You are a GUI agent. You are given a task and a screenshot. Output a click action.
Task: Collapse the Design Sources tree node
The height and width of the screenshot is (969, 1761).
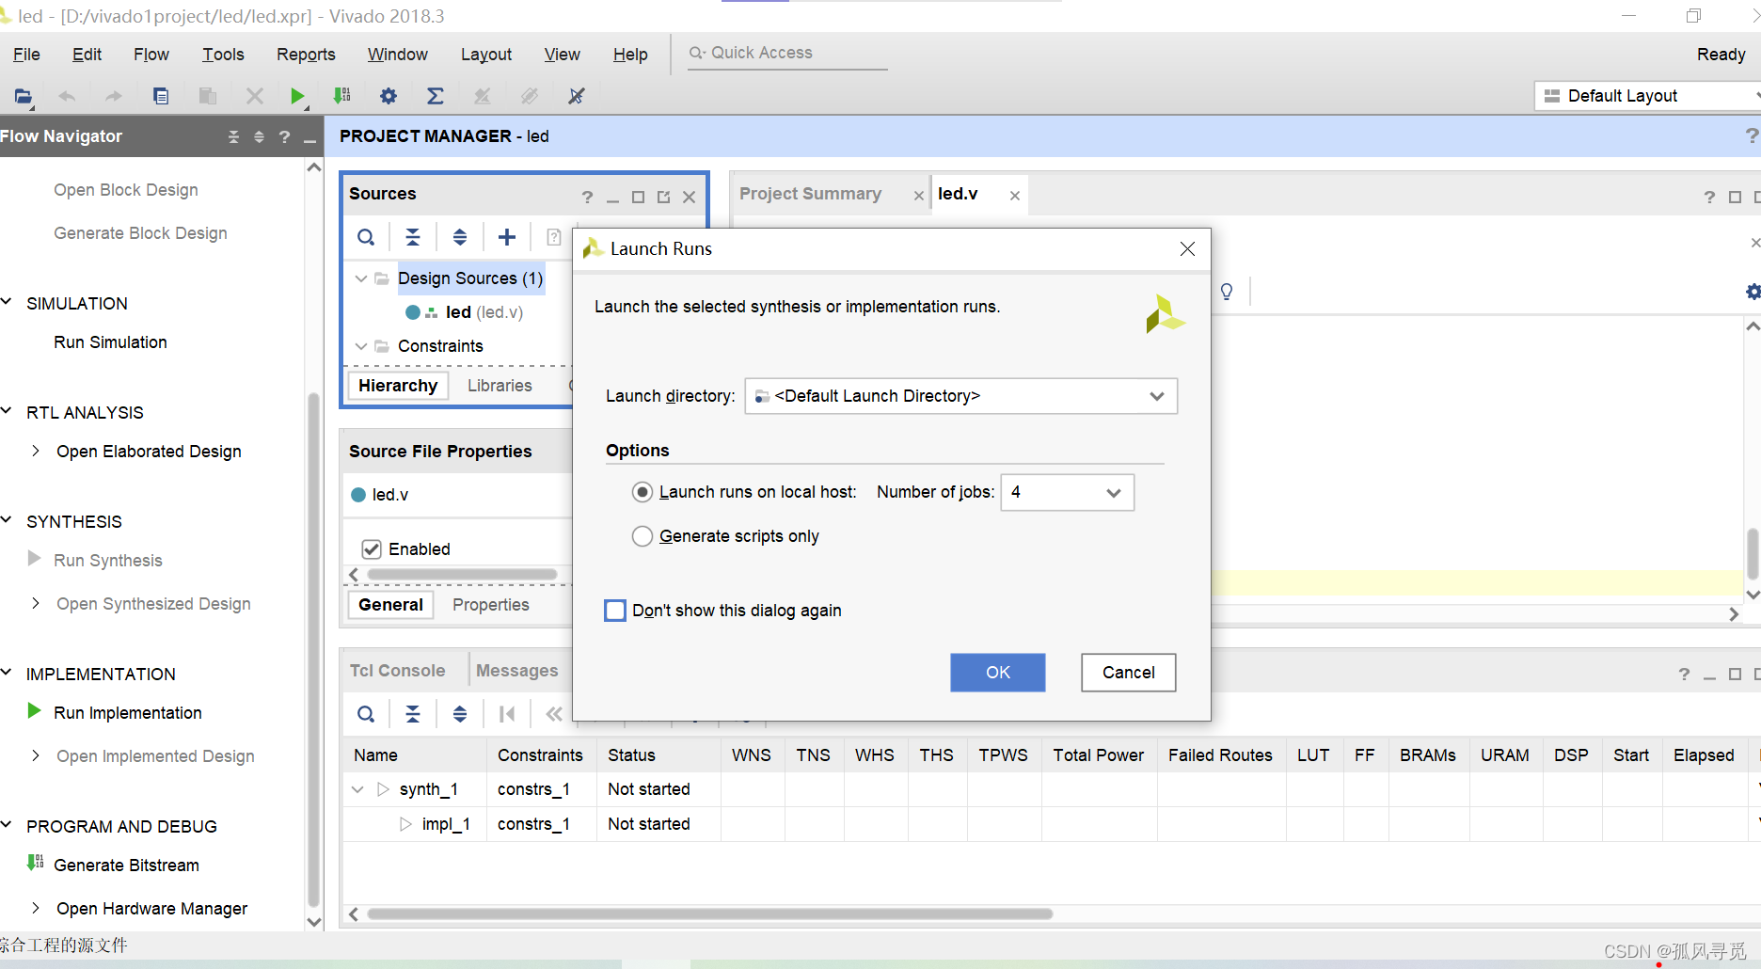pyautogui.click(x=361, y=278)
